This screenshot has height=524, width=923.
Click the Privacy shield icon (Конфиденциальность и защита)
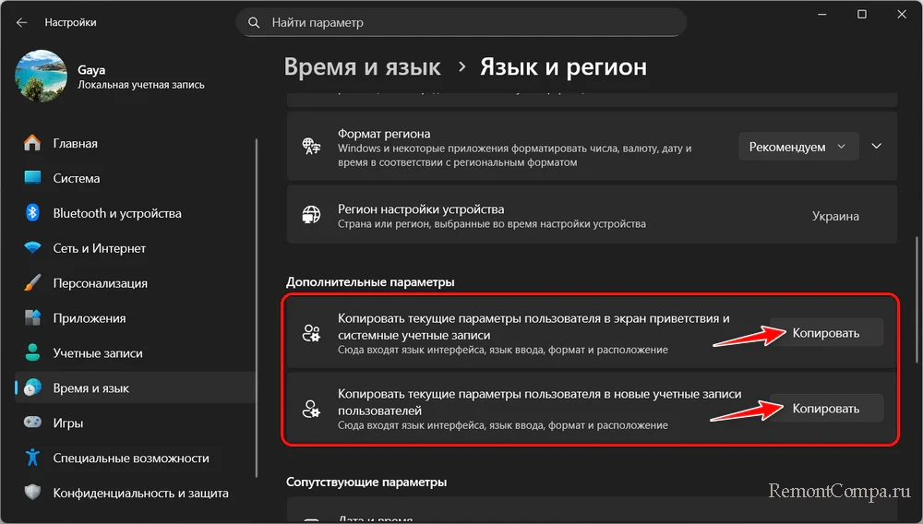tap(32, 493)
